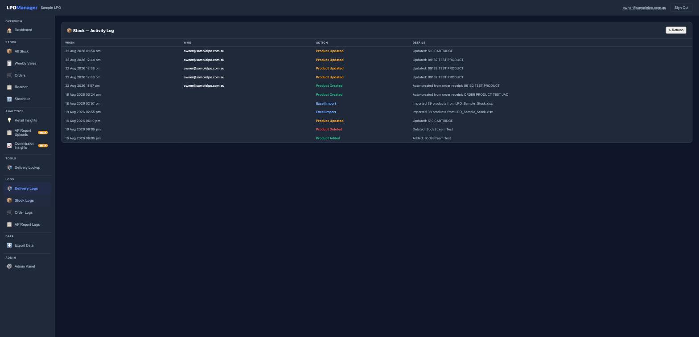Click the Delivery Lookup icon

pyautogui.click(x=9, y=168)
